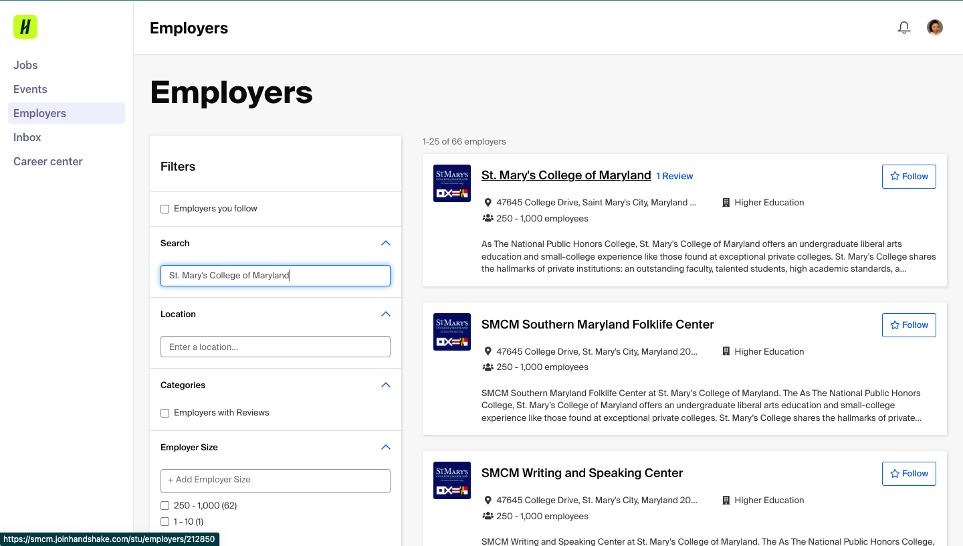This screenshot has width=963, height=546.
Task: Click Folklife Center description paragraph
Action: tap(702, 405)
